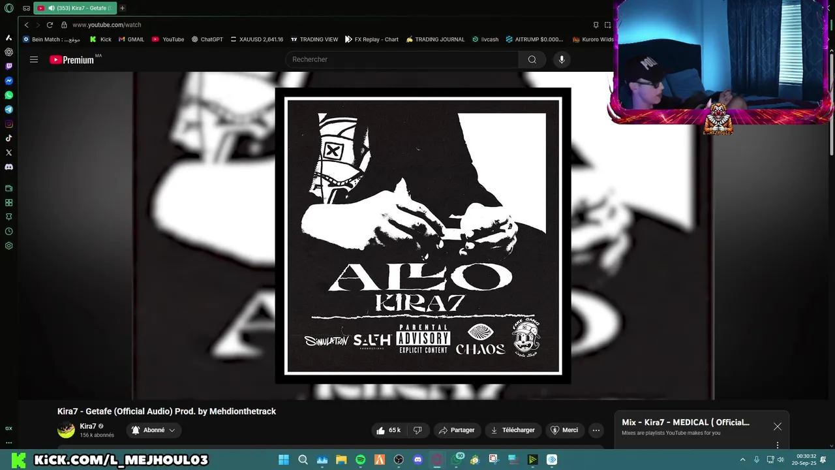835x470 pixels.
Task: Click the browser address bar URL
Action: [x=106, y=25]
